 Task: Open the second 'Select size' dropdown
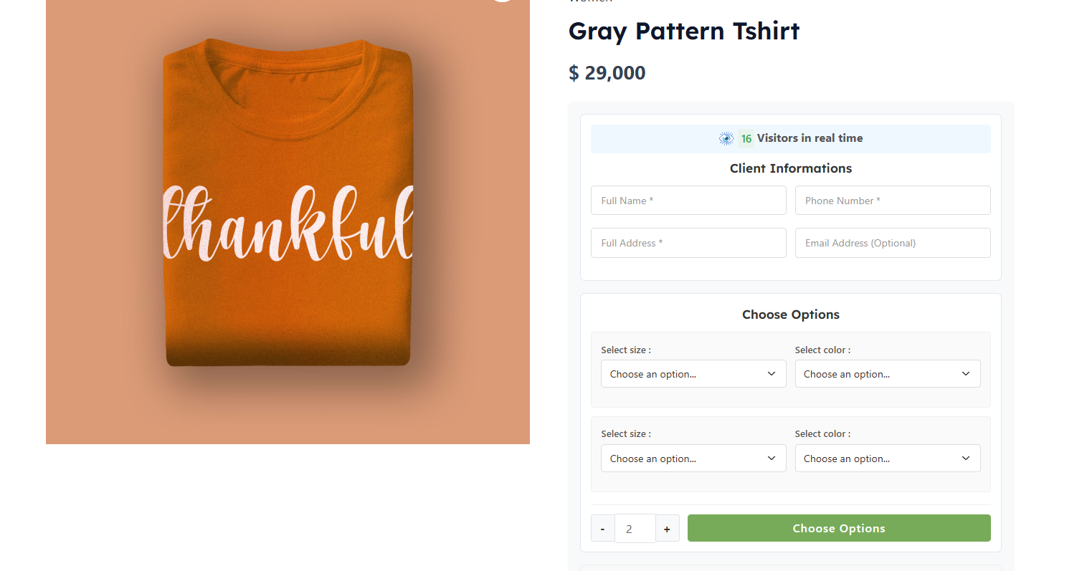pos(693,458)
